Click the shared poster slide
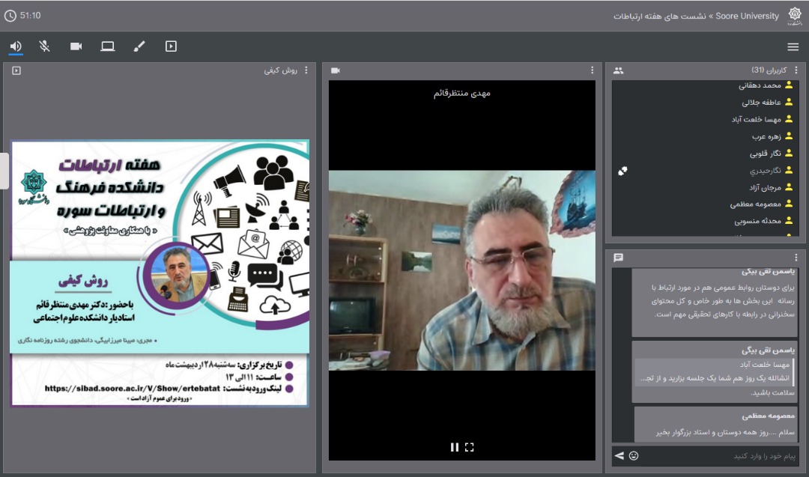 [160, 273]
